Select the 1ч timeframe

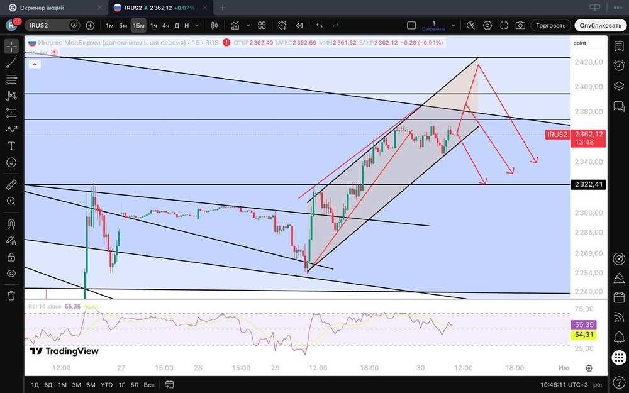153,25
